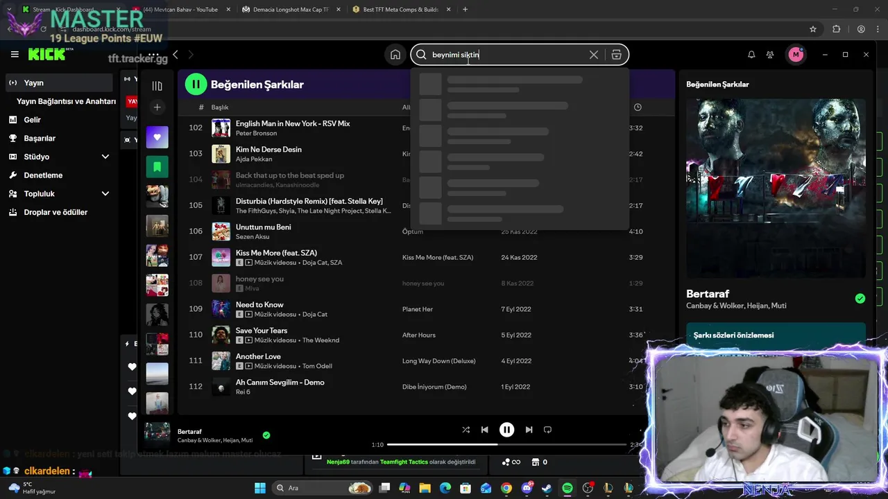Open Kick hamburger menu
This screenshot has height=499, width=888.
point(15,54)
